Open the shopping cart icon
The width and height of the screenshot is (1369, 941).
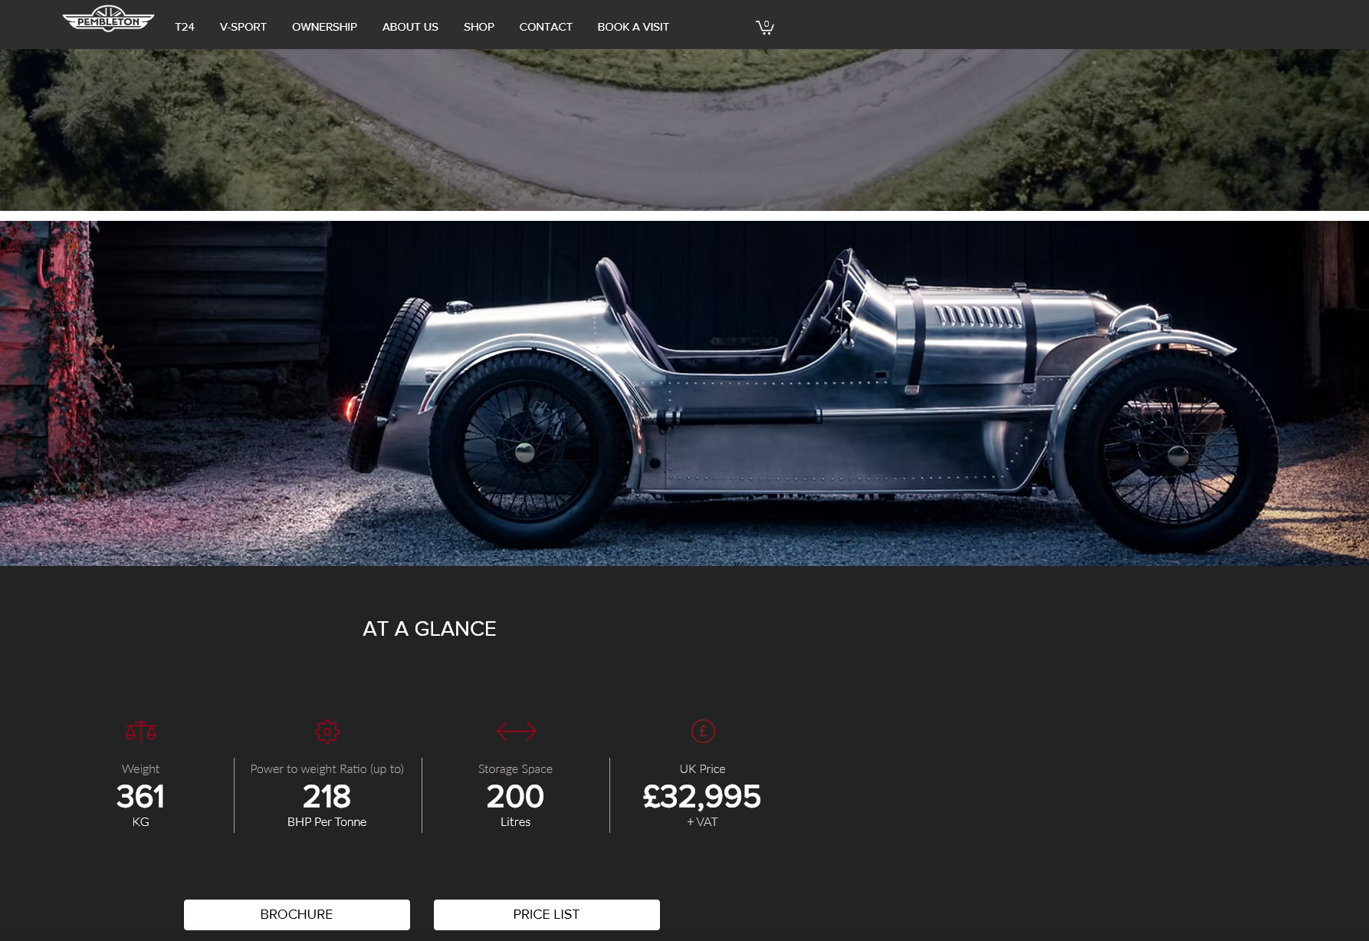tap(765, 27)
